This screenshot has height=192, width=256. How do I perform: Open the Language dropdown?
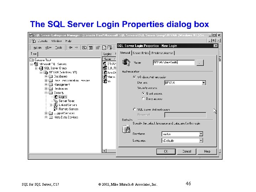point(201,140)
